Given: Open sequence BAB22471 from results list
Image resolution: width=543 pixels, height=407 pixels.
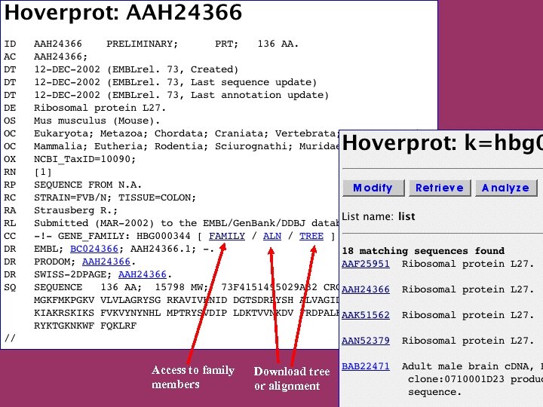Looking at the screenshot, I should [x=365, y=366].
